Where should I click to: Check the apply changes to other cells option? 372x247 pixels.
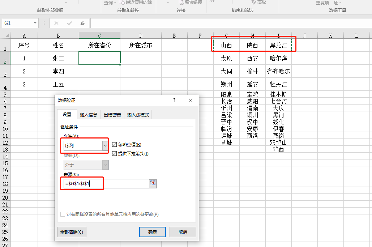pyautogui.click(x=63, y=214)
